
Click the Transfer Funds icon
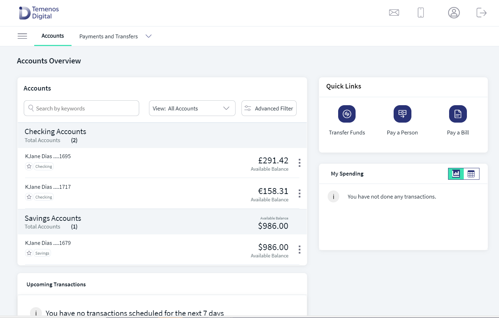pyautogui.click(x=347, y=114)
